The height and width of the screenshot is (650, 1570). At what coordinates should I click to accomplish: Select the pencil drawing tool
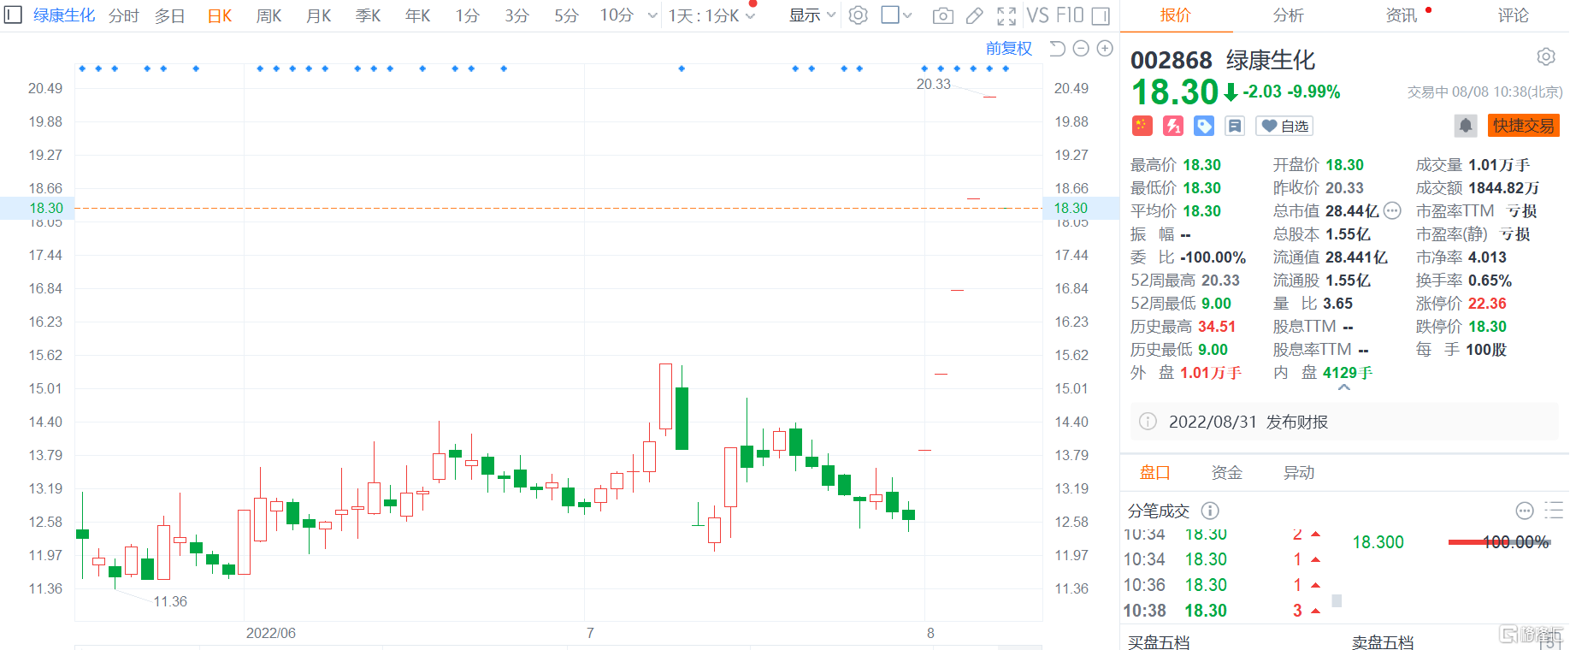974,15
